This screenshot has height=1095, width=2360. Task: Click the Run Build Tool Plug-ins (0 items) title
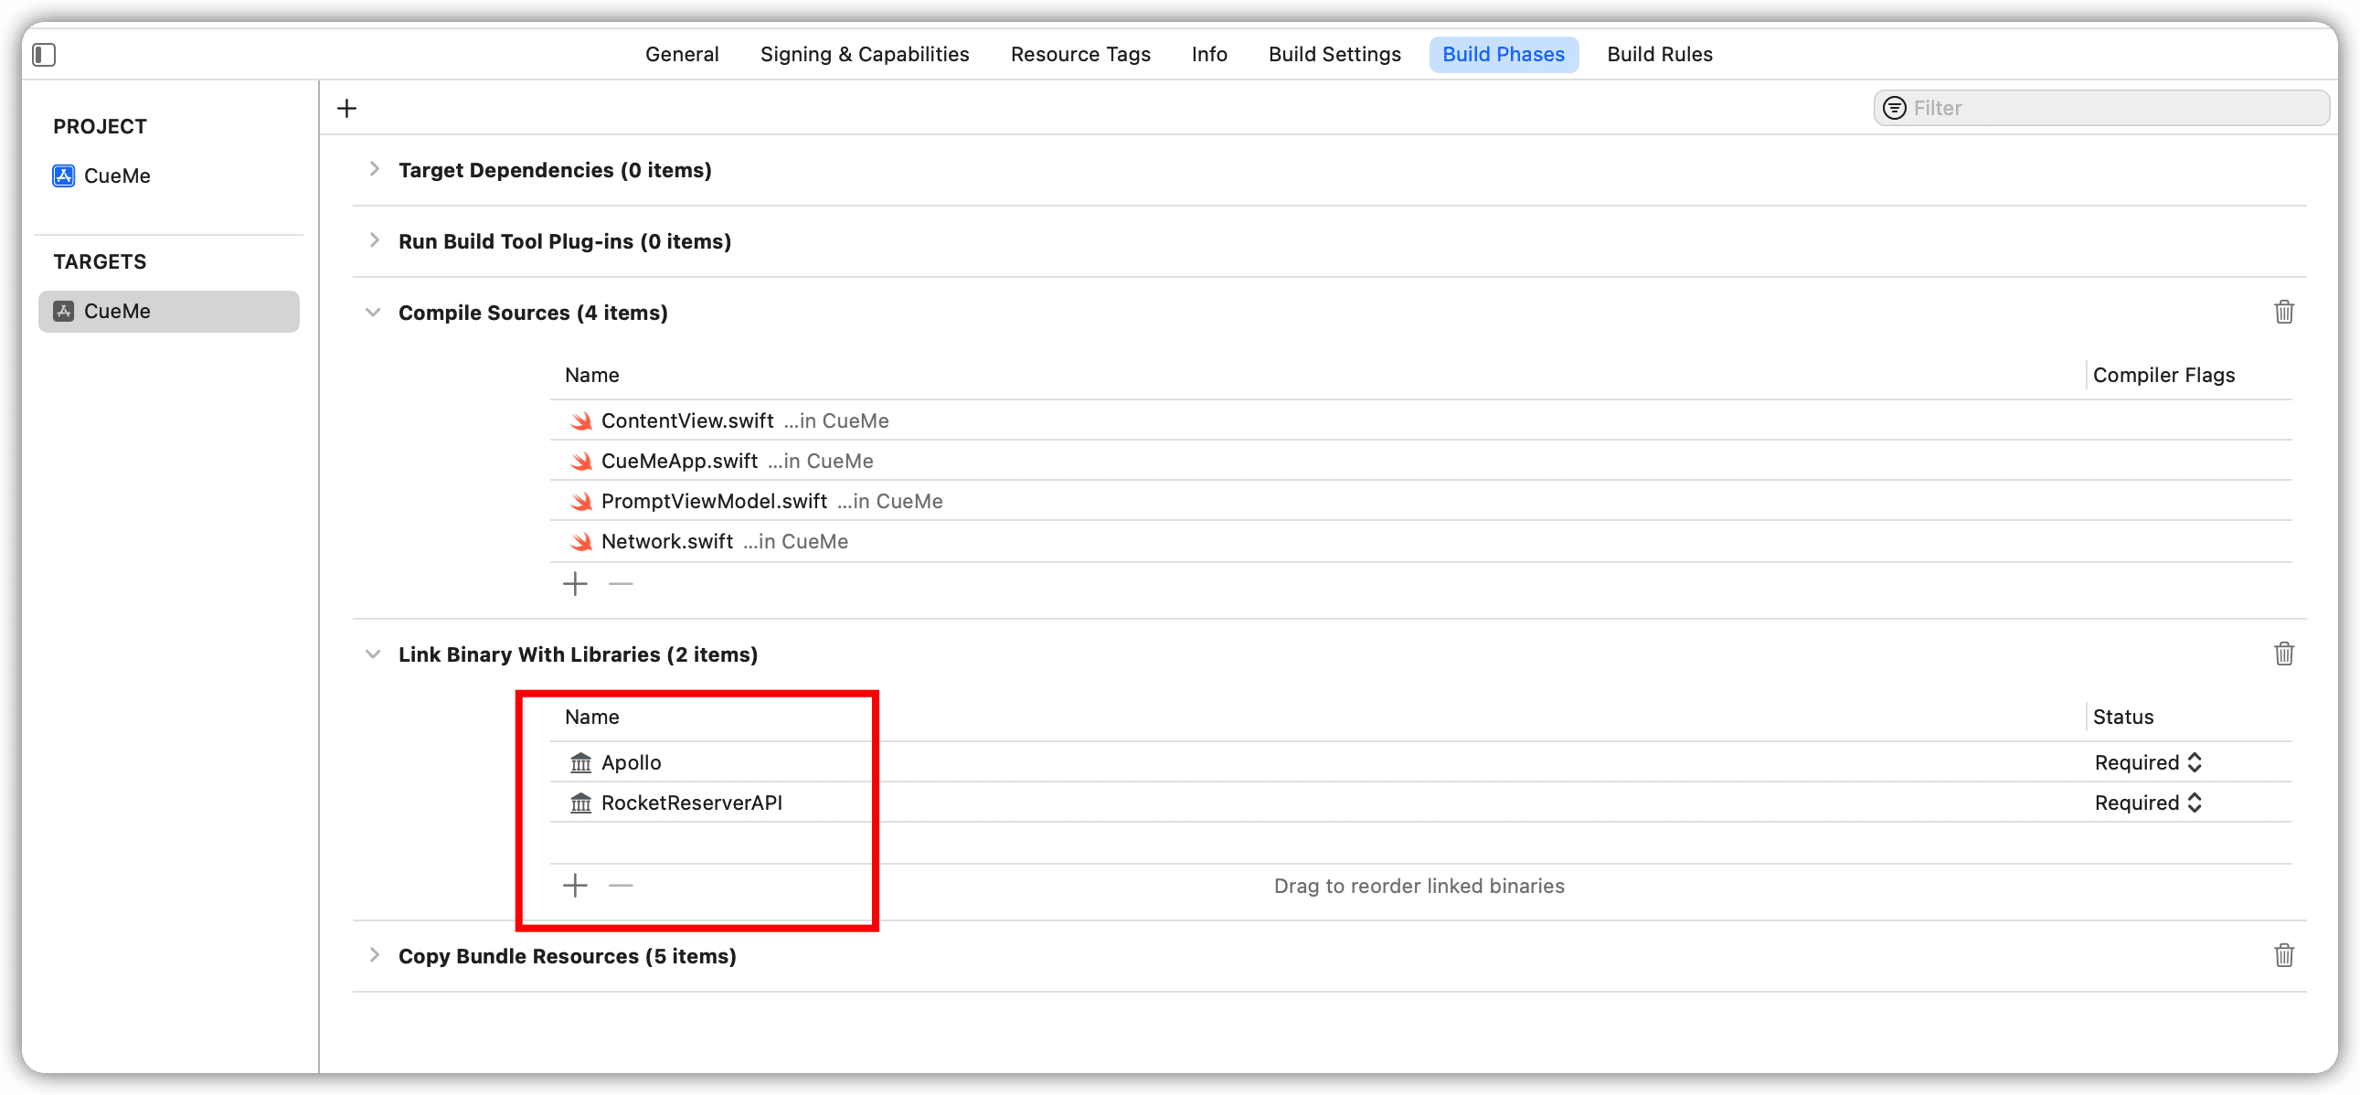pos(564,242)
